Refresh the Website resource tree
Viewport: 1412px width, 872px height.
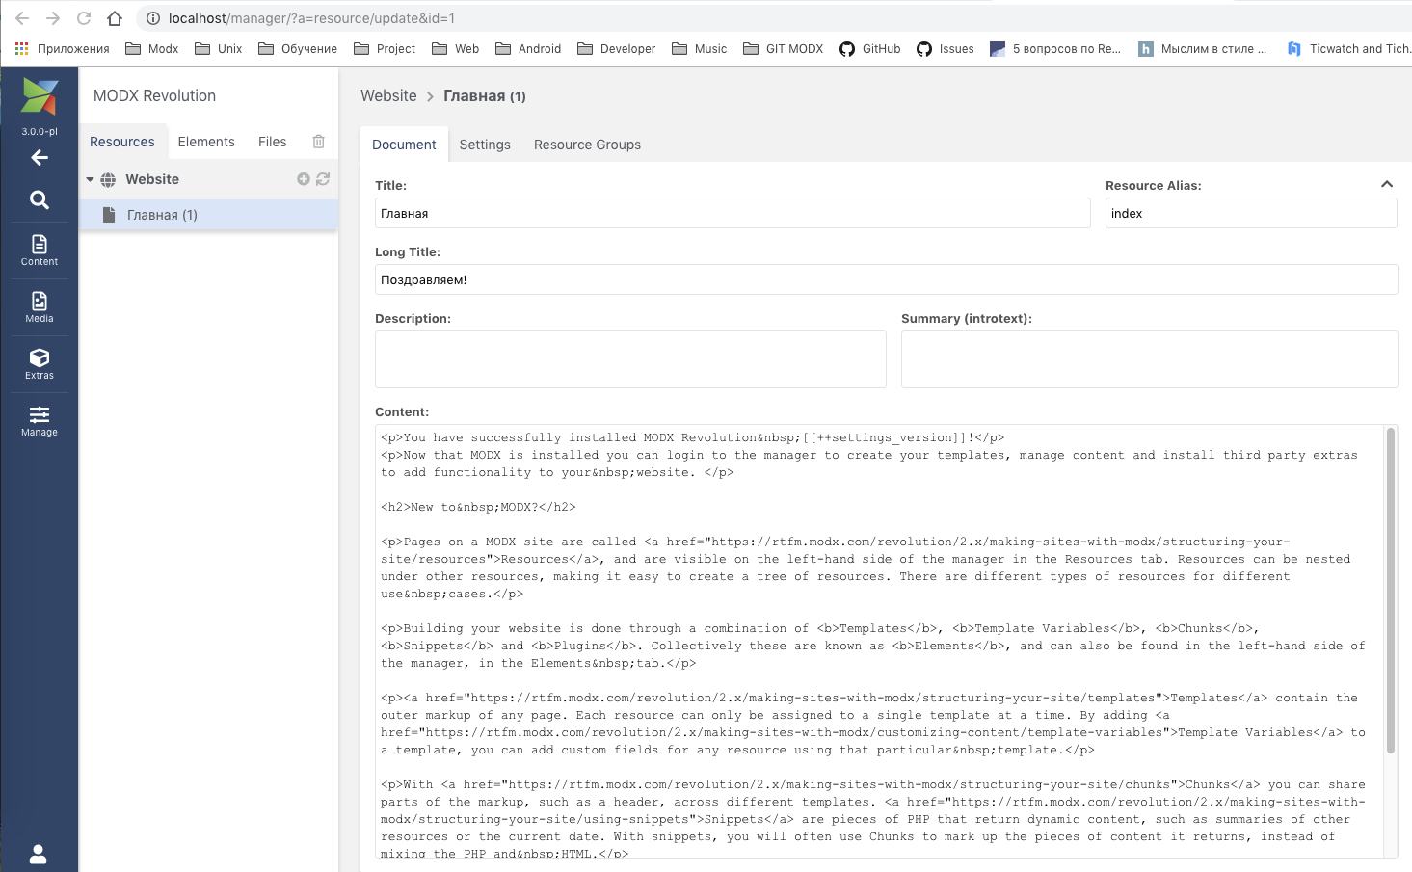(323, 179)
